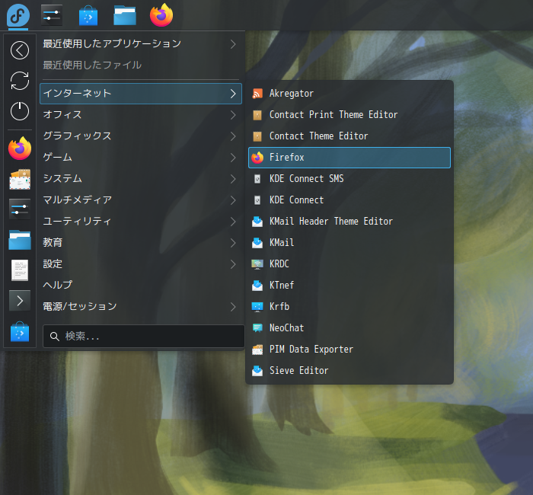Image resolution: width=533 pixels, height=495 pixels.
Task: Click the Sieve Editor icon
Action: coord(257,371)
